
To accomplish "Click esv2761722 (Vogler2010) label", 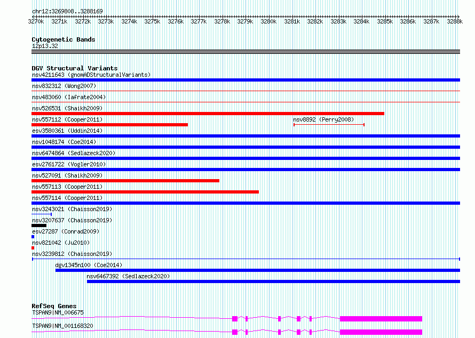I will (69, 164).
